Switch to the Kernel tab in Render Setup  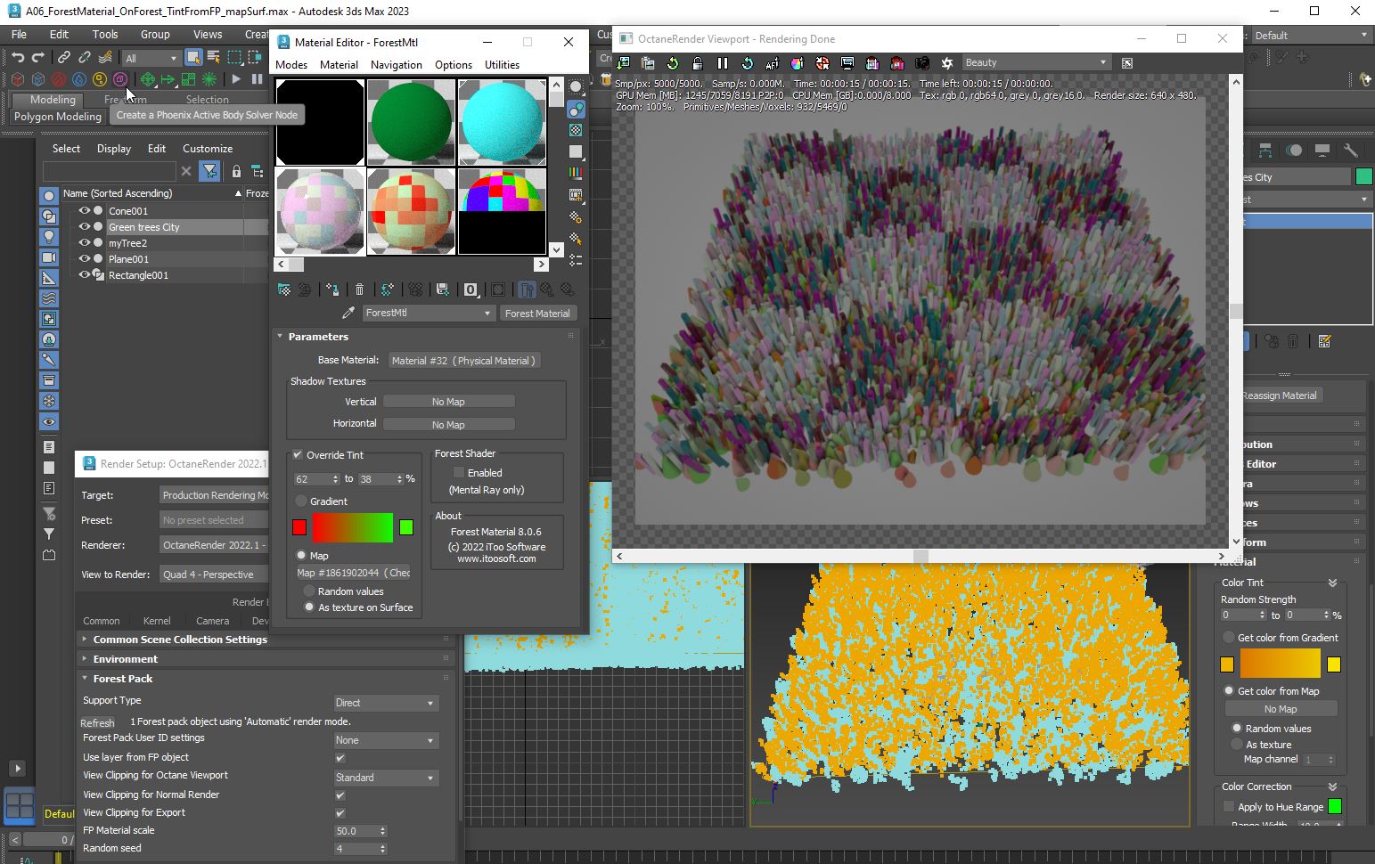[157, 621]
